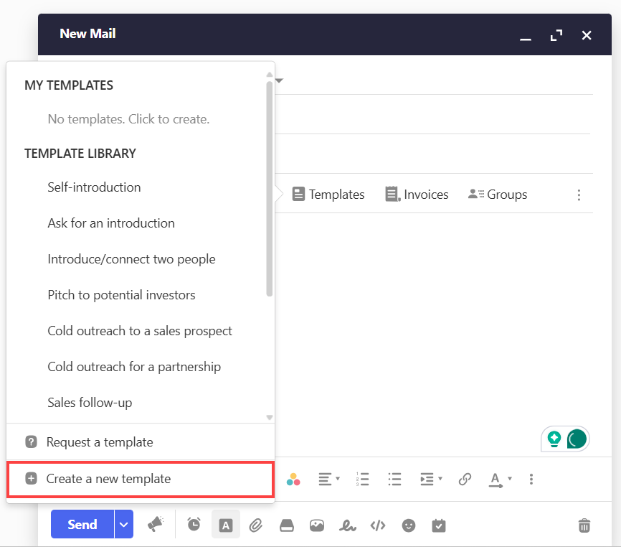This screenshot has height=547, width=621.
Task: Click the green crescent icon
Action: point(577,439)
